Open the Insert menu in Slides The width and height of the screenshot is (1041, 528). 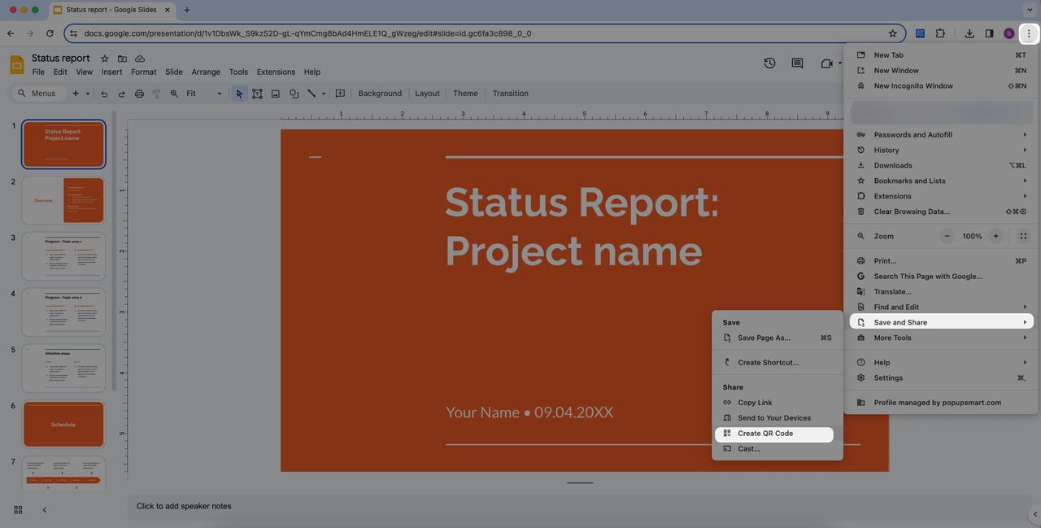(112, 72)
